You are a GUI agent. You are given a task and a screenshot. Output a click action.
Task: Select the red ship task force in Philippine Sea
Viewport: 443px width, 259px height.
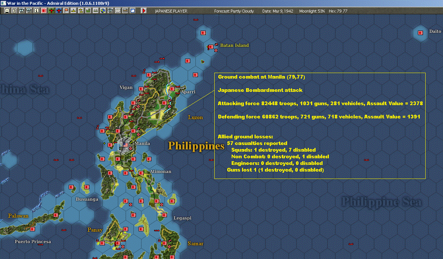[x=367, y=160]
